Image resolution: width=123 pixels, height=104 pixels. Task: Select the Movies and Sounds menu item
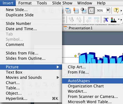click(31, 77)
